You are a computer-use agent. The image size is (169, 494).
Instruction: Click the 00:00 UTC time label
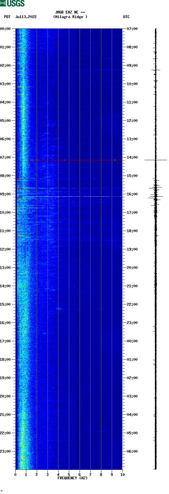point(132,341)
